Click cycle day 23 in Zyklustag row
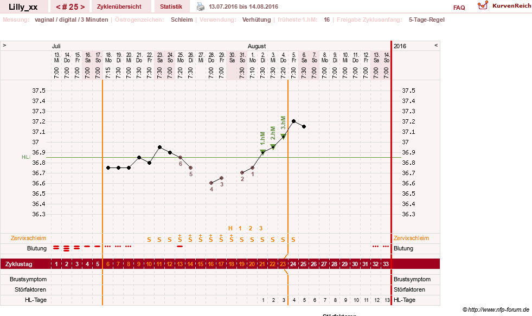 pyautogui.click(x=283, y=264)
